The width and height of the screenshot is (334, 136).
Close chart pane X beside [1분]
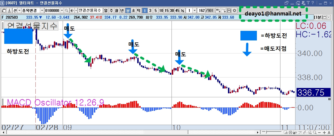tap(328, 17)
